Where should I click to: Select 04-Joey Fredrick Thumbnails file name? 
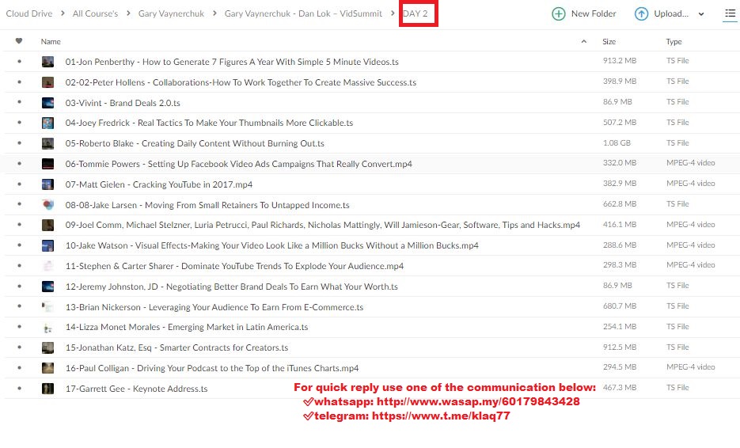pos(209,123)
